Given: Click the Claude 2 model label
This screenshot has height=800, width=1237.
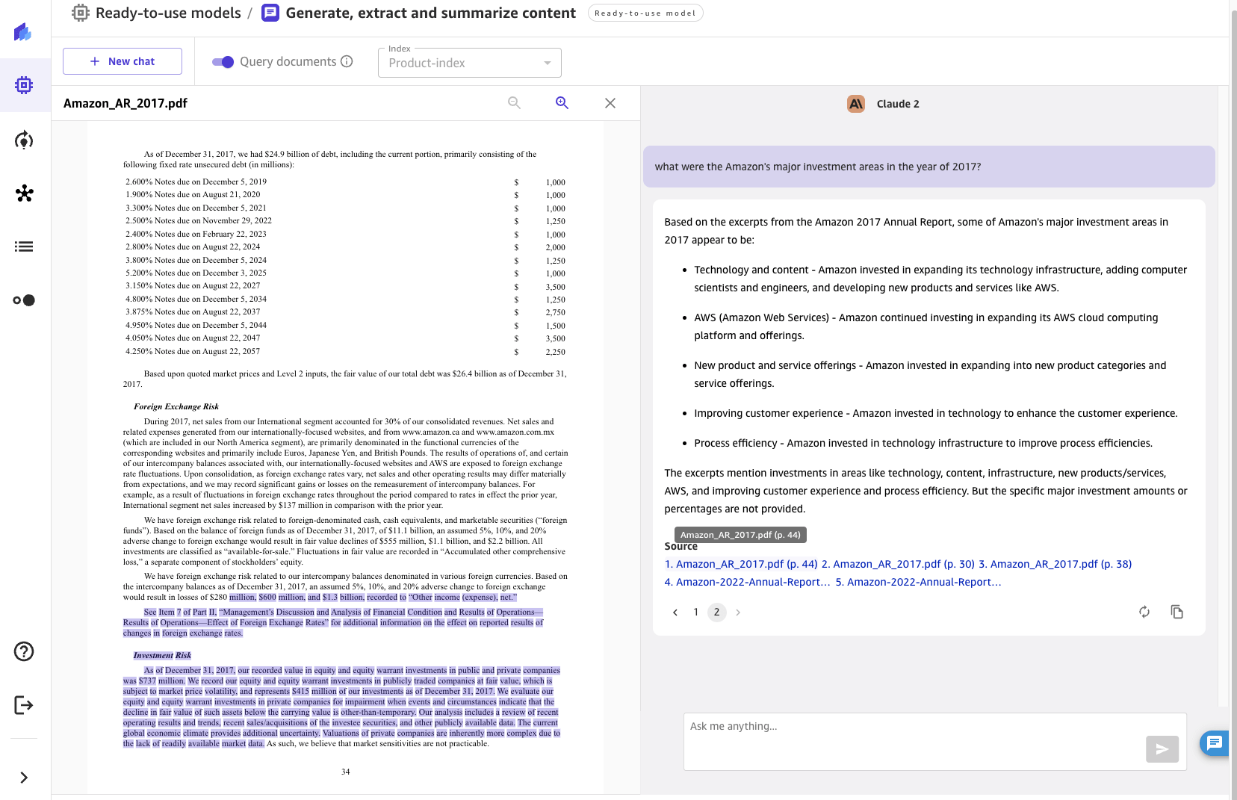Looking at the screenshot, I should pos(898,104).
